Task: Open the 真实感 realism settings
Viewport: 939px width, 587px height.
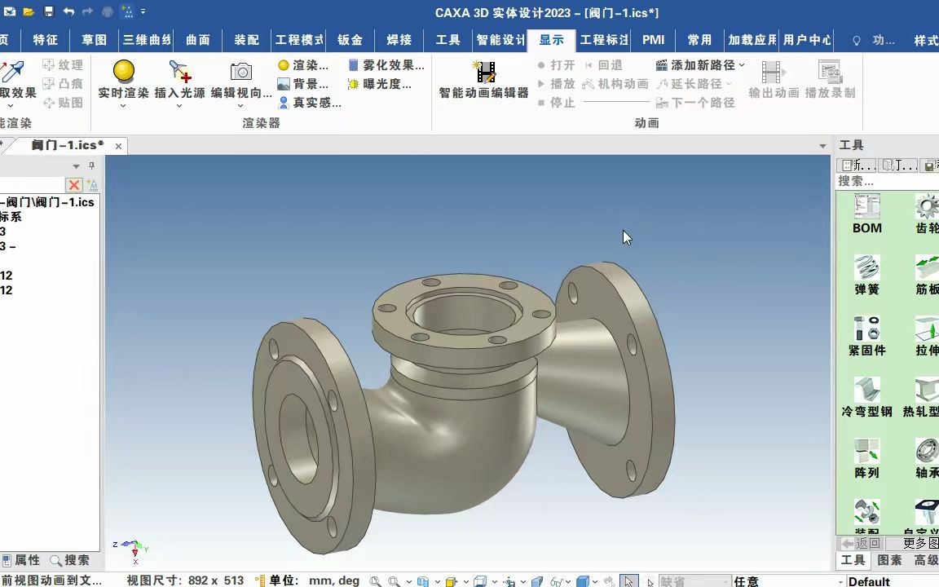Action: click(x=310, y=103)
